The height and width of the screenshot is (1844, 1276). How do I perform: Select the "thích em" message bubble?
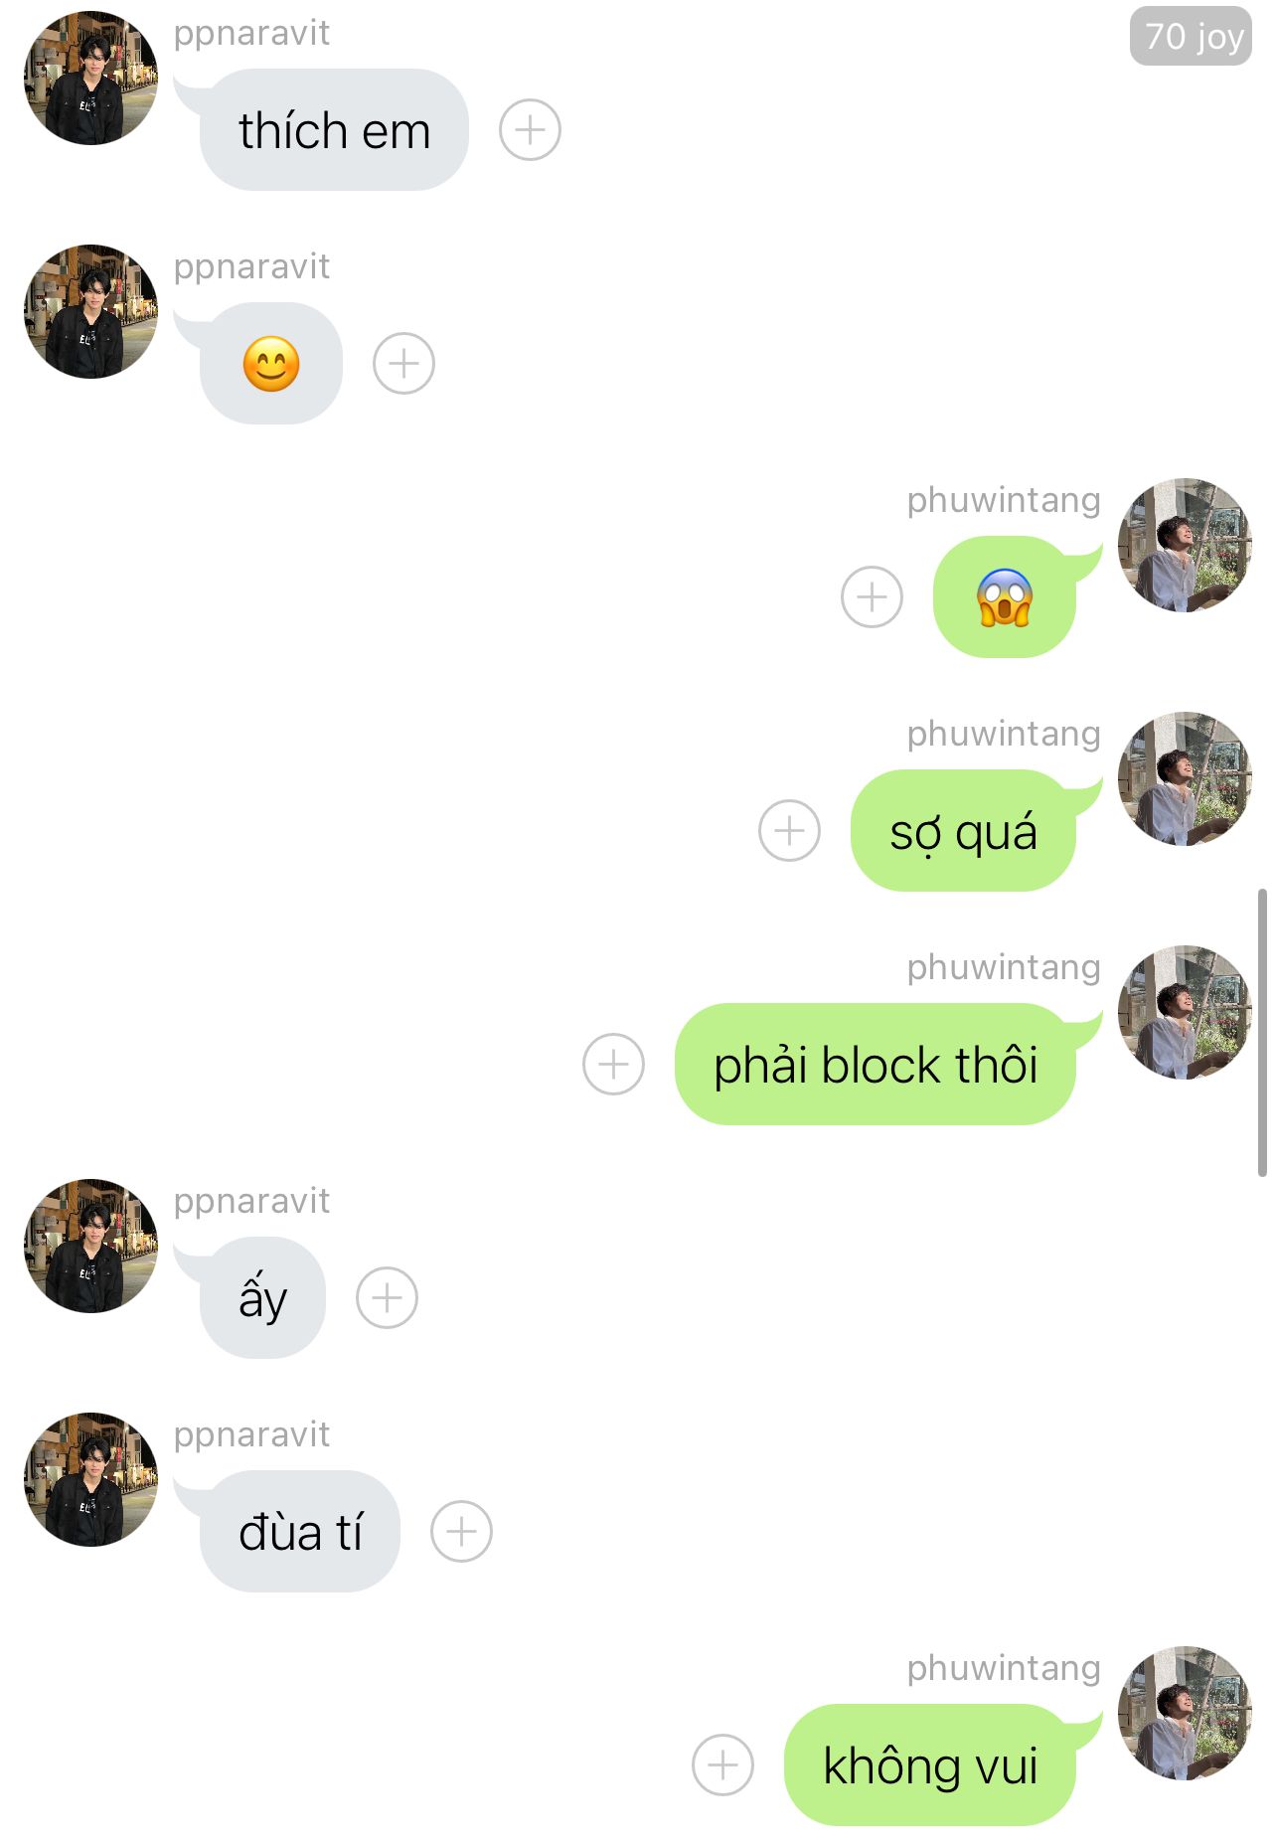click(x=334, y=130)
